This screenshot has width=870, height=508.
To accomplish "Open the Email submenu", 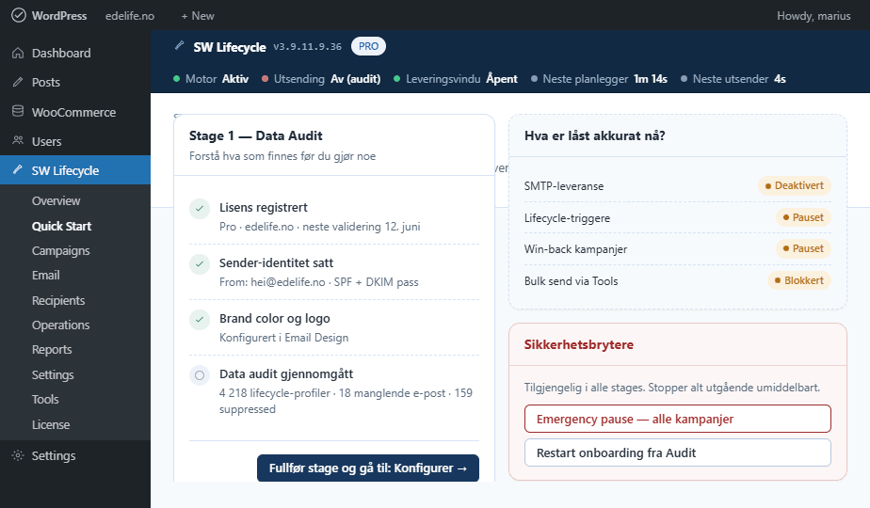I will pyautogui.click(x=45, y=275).
